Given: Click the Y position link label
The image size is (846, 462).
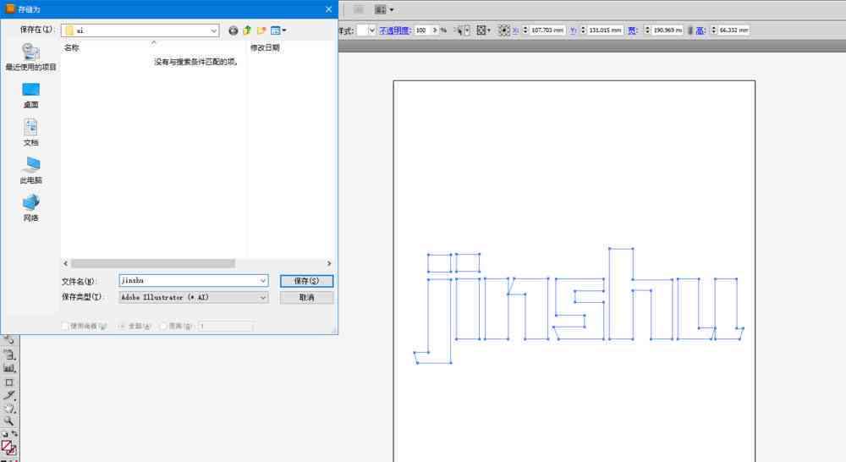Looking at the screenshot, I should (574, 30).
